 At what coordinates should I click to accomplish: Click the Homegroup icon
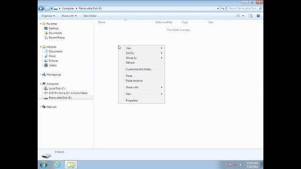[44, 75]
